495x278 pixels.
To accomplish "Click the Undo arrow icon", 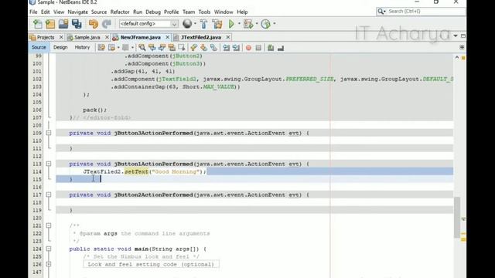I will (94, 24).
